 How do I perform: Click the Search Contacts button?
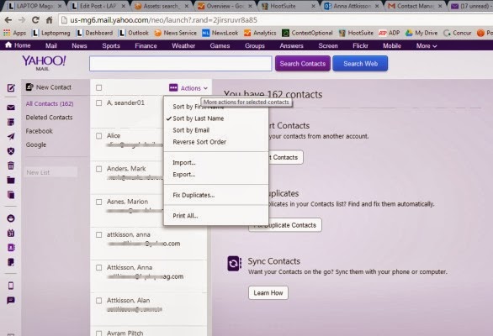303,64
